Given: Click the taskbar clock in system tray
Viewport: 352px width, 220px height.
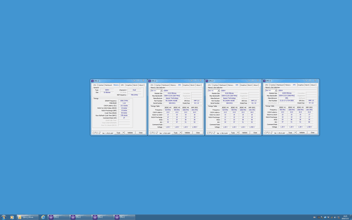Looking at the screenshot, I should click(x=345, y=217).
